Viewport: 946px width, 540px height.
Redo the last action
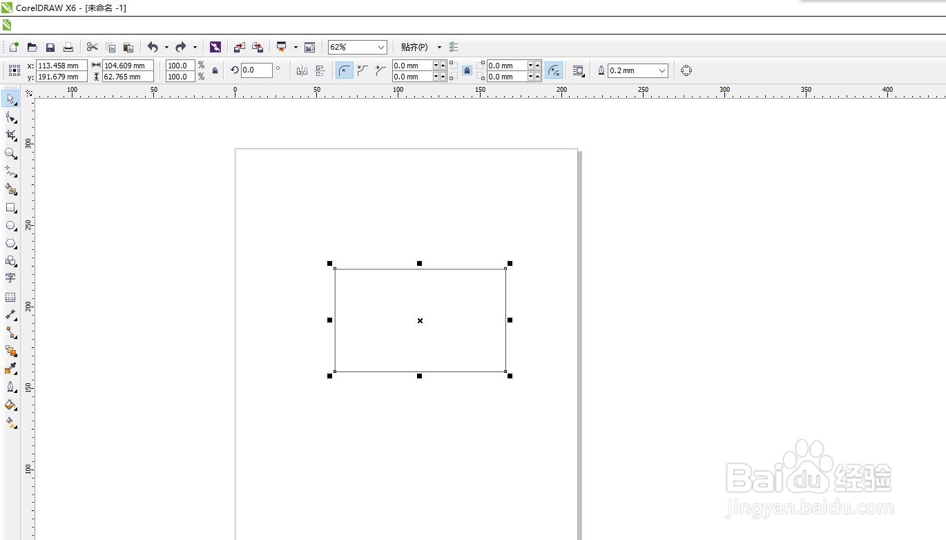click(181, 47)
